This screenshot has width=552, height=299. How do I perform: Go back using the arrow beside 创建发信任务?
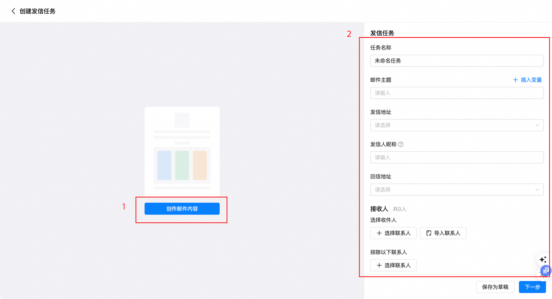pos(13,11)
